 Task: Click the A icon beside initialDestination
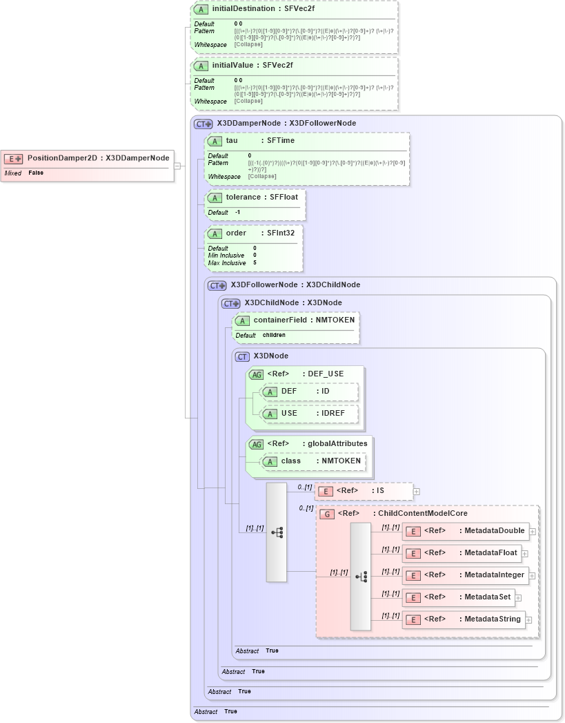click(x=201, y=9)
